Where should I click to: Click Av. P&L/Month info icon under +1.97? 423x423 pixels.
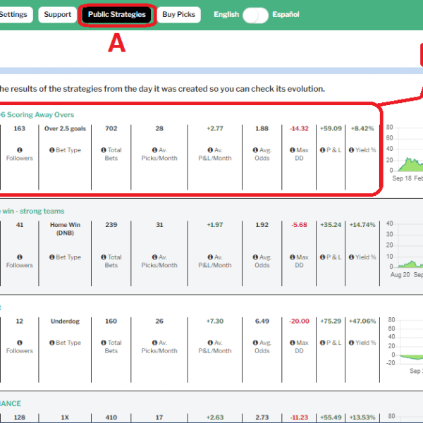(210, 257)
